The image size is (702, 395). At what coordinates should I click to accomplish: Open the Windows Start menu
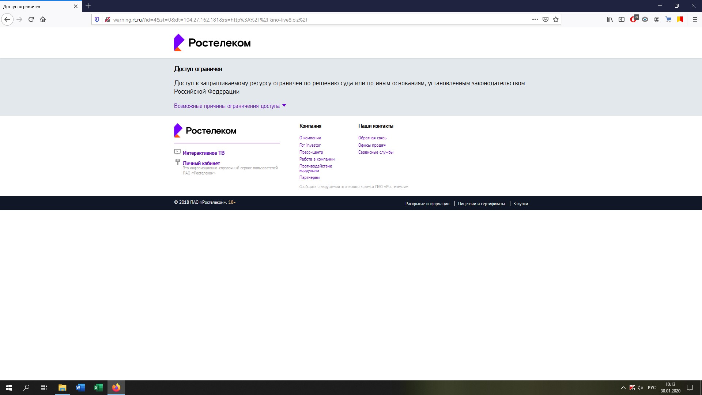click(9, 388)
